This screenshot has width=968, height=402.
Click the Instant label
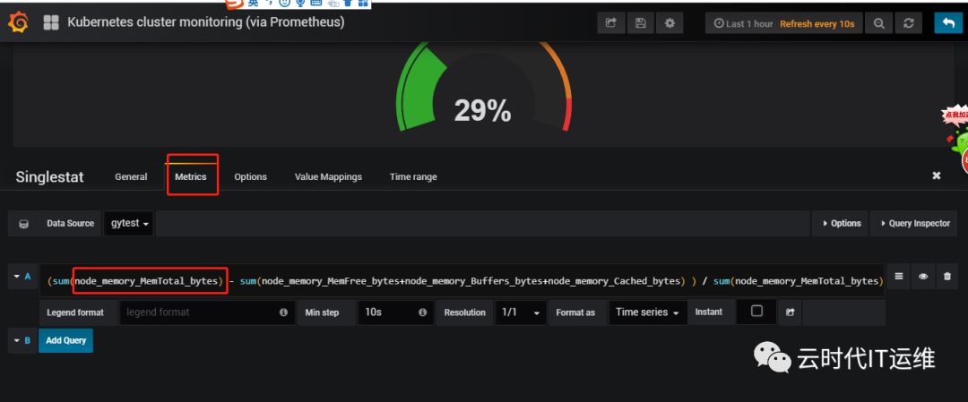(709, 312)
